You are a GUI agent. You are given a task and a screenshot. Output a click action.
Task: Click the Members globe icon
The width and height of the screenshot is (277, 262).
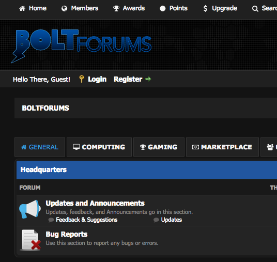pos(64,8)
